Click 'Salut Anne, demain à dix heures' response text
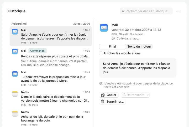The image size is (189, 127). point(54,63)
